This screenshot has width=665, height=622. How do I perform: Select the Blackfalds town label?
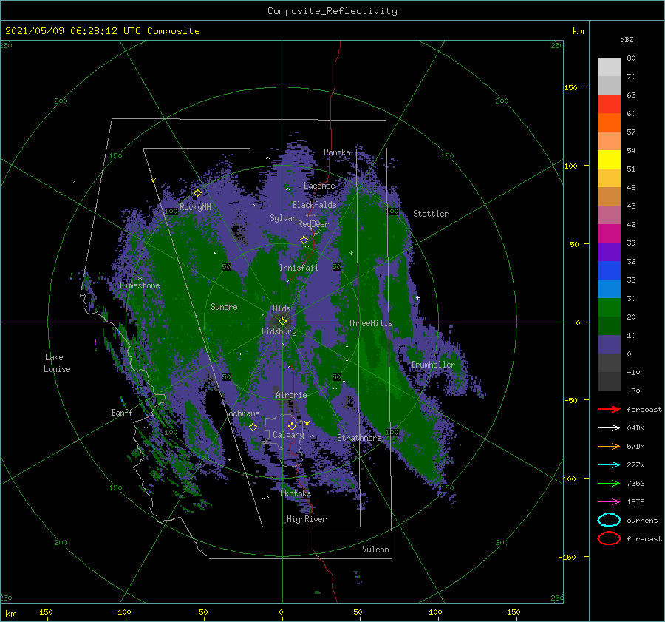click(314, 205)
